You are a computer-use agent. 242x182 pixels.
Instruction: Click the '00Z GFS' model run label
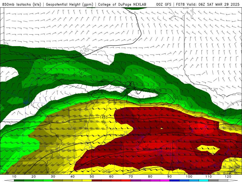coord(164,4)
